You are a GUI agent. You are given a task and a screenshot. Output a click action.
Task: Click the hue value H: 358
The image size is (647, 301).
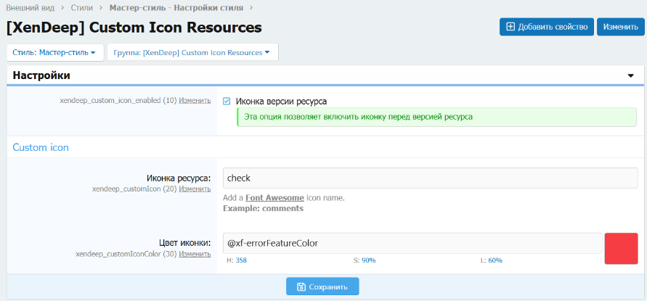tap(237, 260)
